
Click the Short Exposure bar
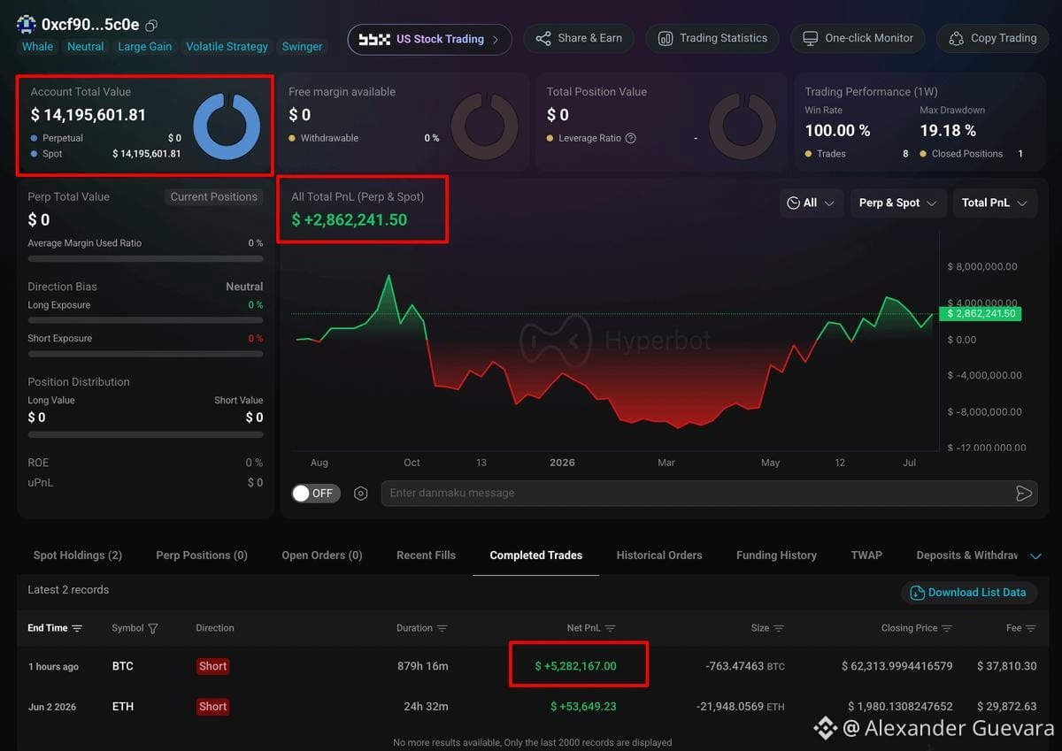(x=145, y=353)
